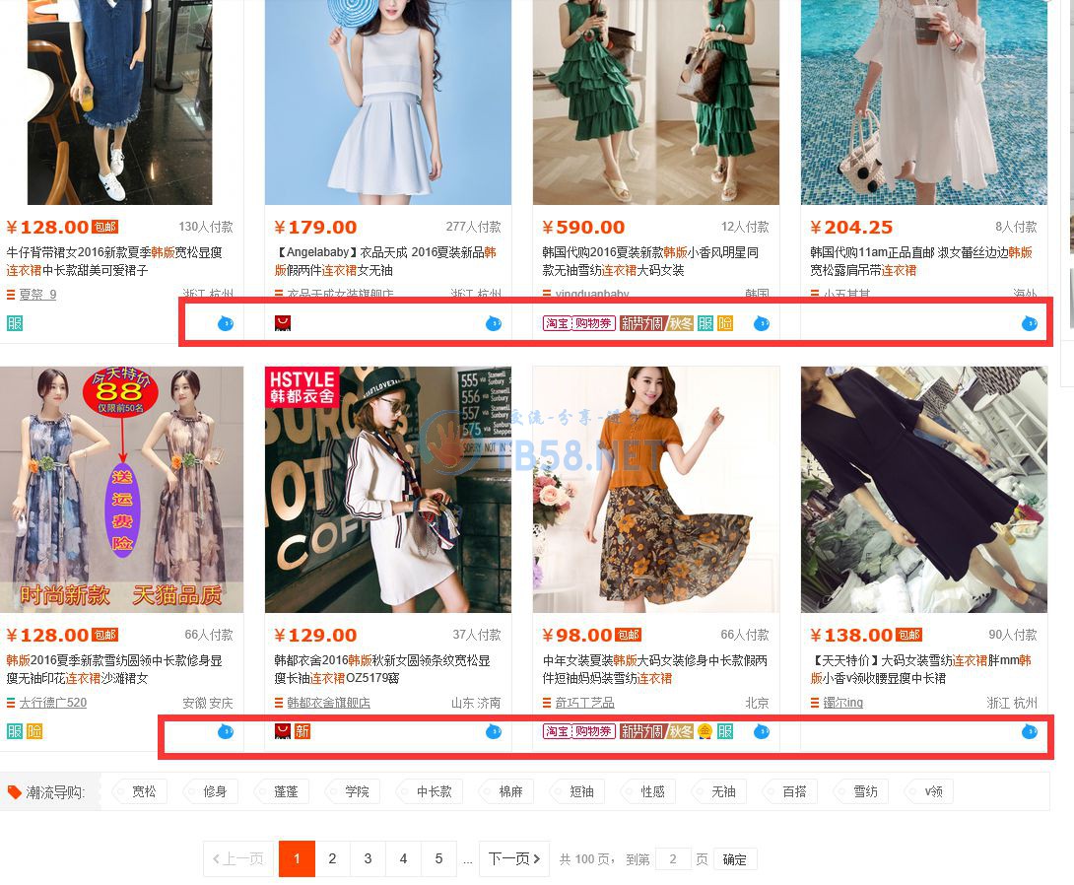1074x885 pixels.
Task: Open HSTYLE white striped dress thumbnail
Action: (x=387, y=490)
